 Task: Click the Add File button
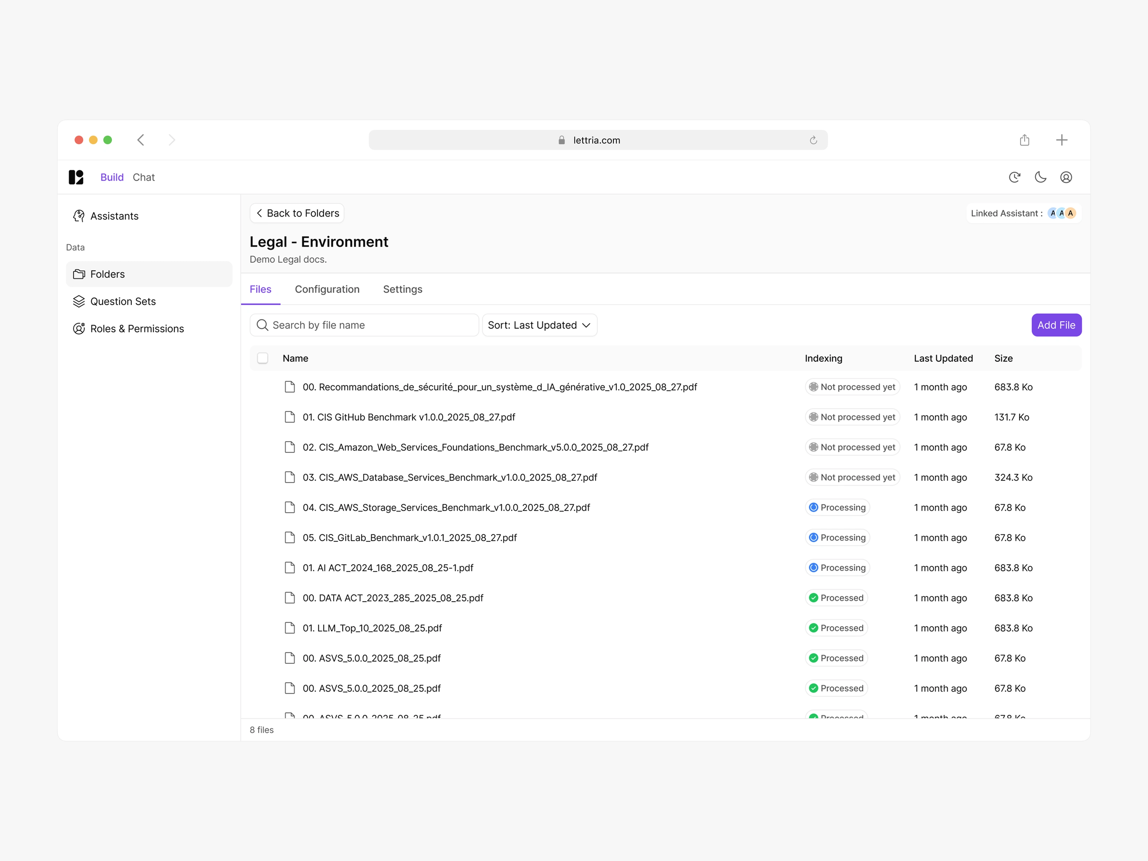(1055, 325)
